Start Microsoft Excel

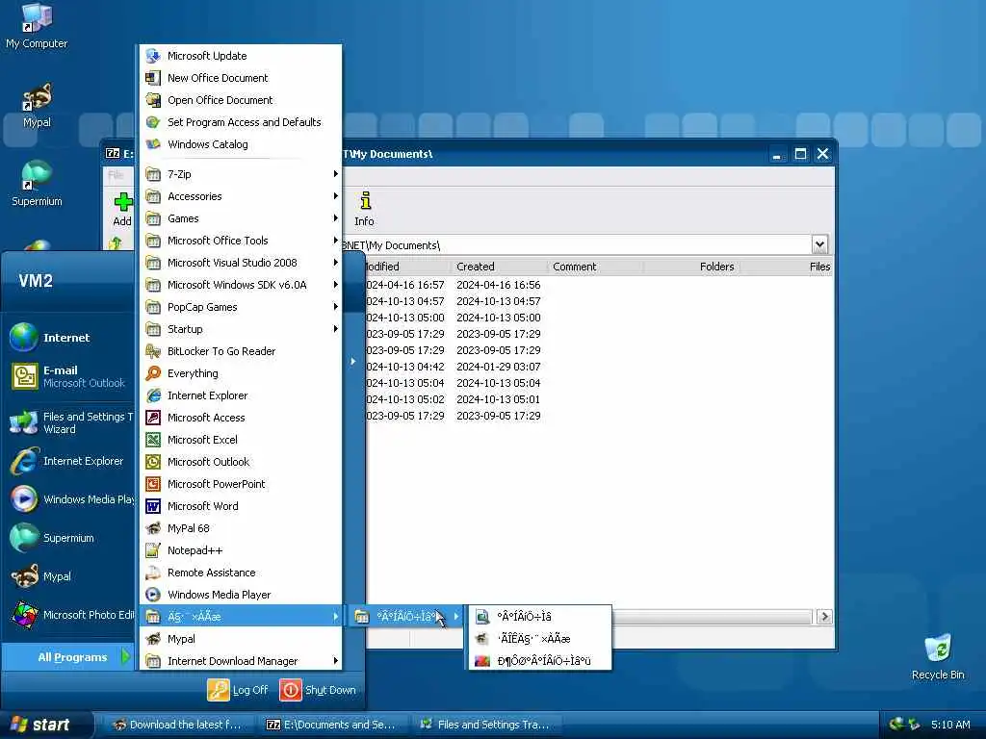tap(240, 439)
